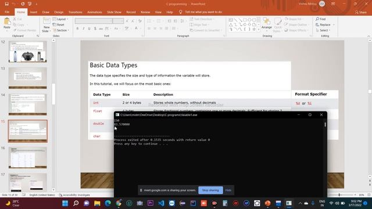
Task: Click the date and time in the taskbar
Action: click(355, 203)
